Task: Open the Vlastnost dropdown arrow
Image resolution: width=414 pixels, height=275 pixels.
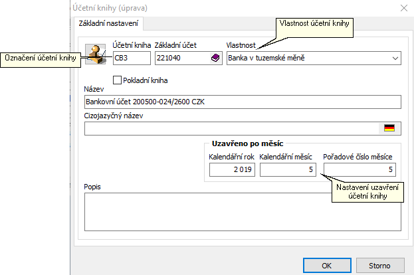Action: 395,58
